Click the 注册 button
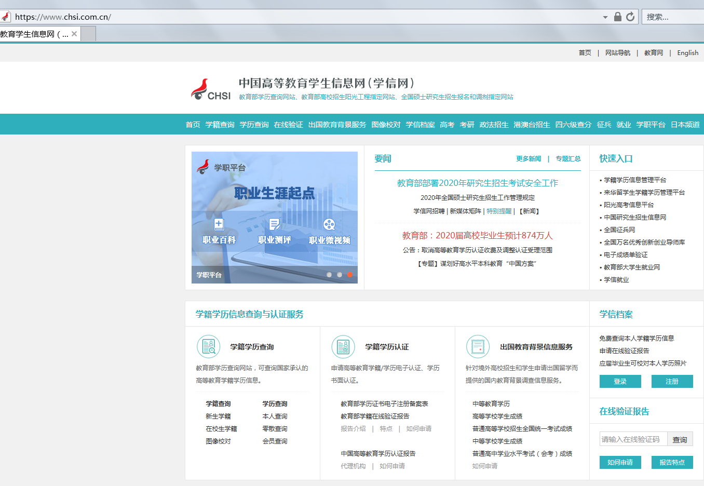The height and width of the screenshot is (486, 704). click(x=672, y=381)
